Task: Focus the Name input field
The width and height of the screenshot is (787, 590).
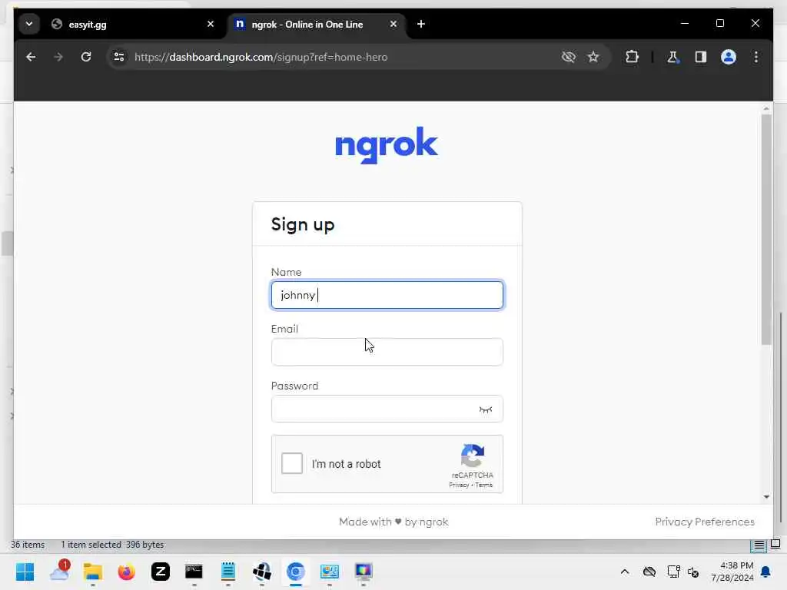Action: 387,295
